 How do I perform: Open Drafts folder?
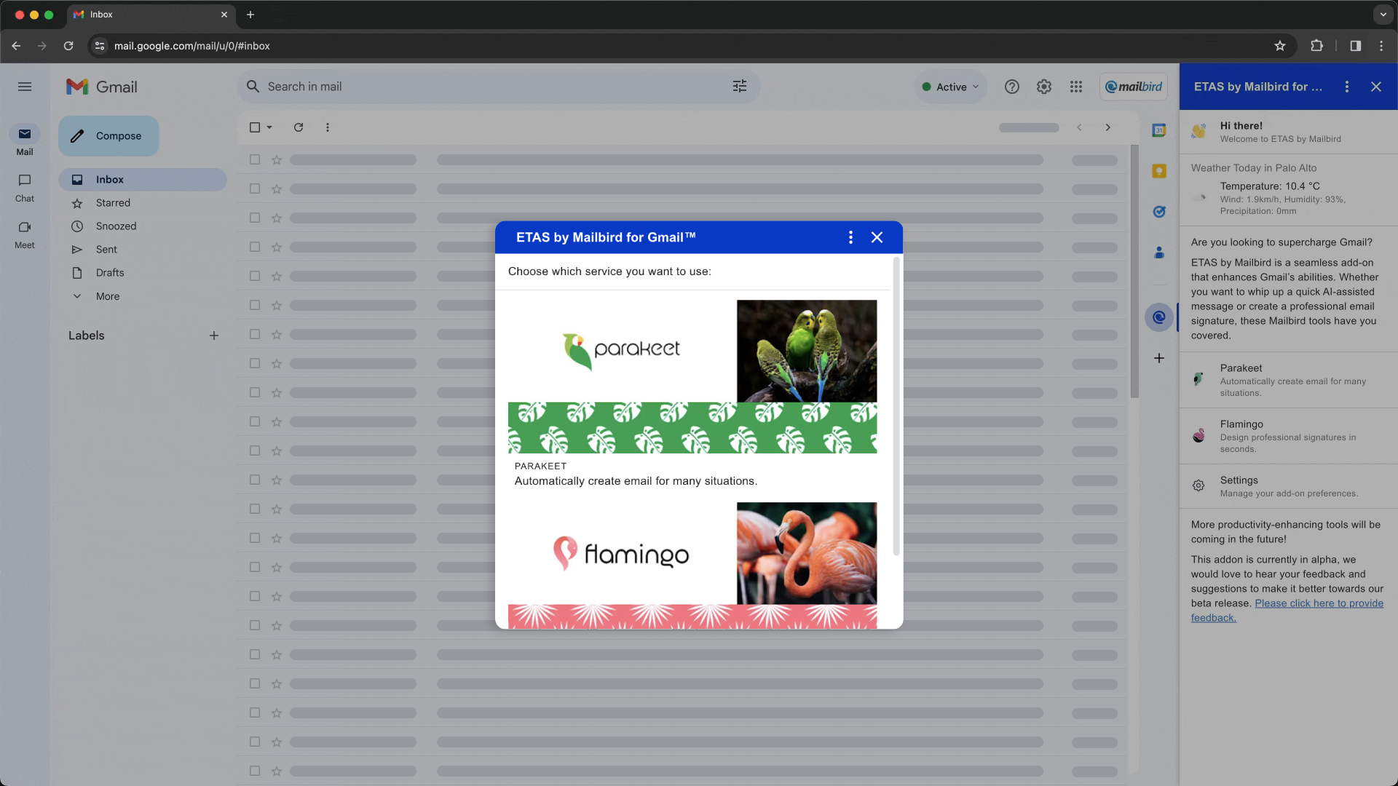143,273
